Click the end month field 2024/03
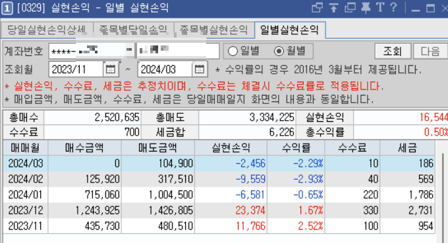The height and width of the screenshot is (243, 448). click(165, 69)
